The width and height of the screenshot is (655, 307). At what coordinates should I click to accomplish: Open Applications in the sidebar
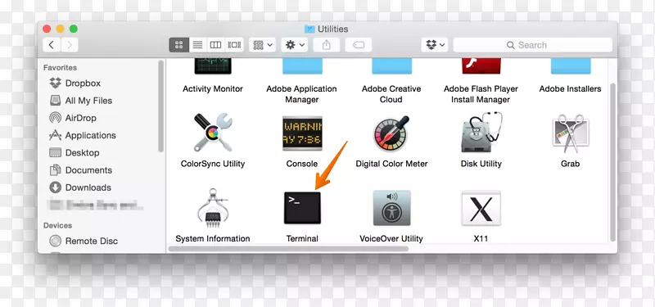pos(83,135)
